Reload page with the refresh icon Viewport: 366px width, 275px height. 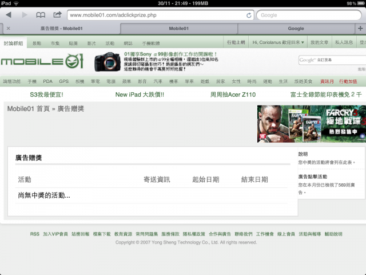click(249, 15)
